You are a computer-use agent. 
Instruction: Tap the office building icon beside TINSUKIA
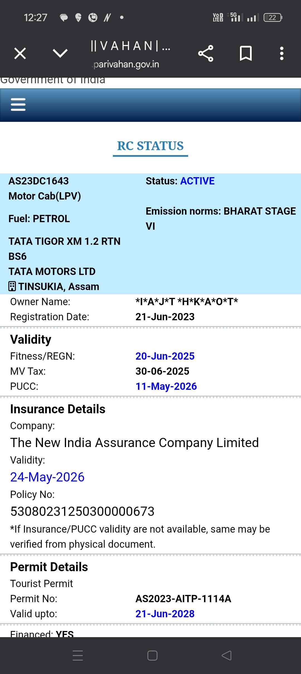(x=12, y=286)
